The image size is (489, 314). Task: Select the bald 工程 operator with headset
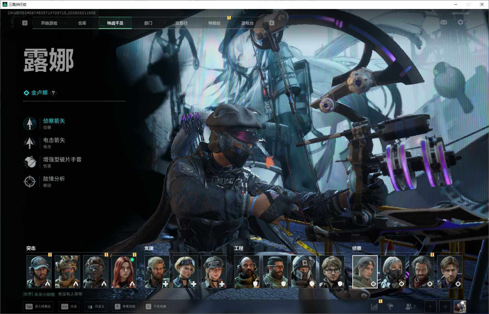coord(247,272)
